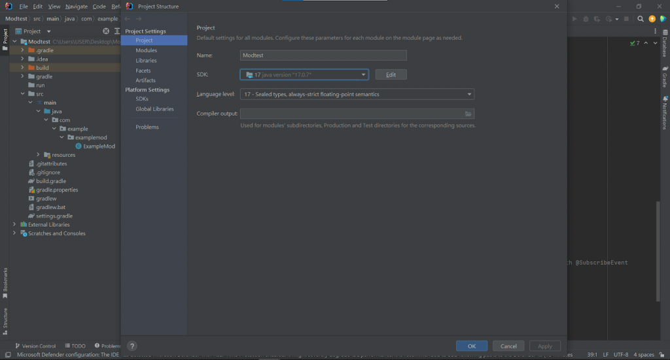Open the Database tool window
Viewport: 670px width, 360px height.
[665, 43]
